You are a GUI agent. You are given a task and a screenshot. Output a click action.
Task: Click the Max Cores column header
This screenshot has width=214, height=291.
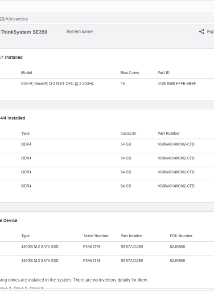tap(130, 73)
